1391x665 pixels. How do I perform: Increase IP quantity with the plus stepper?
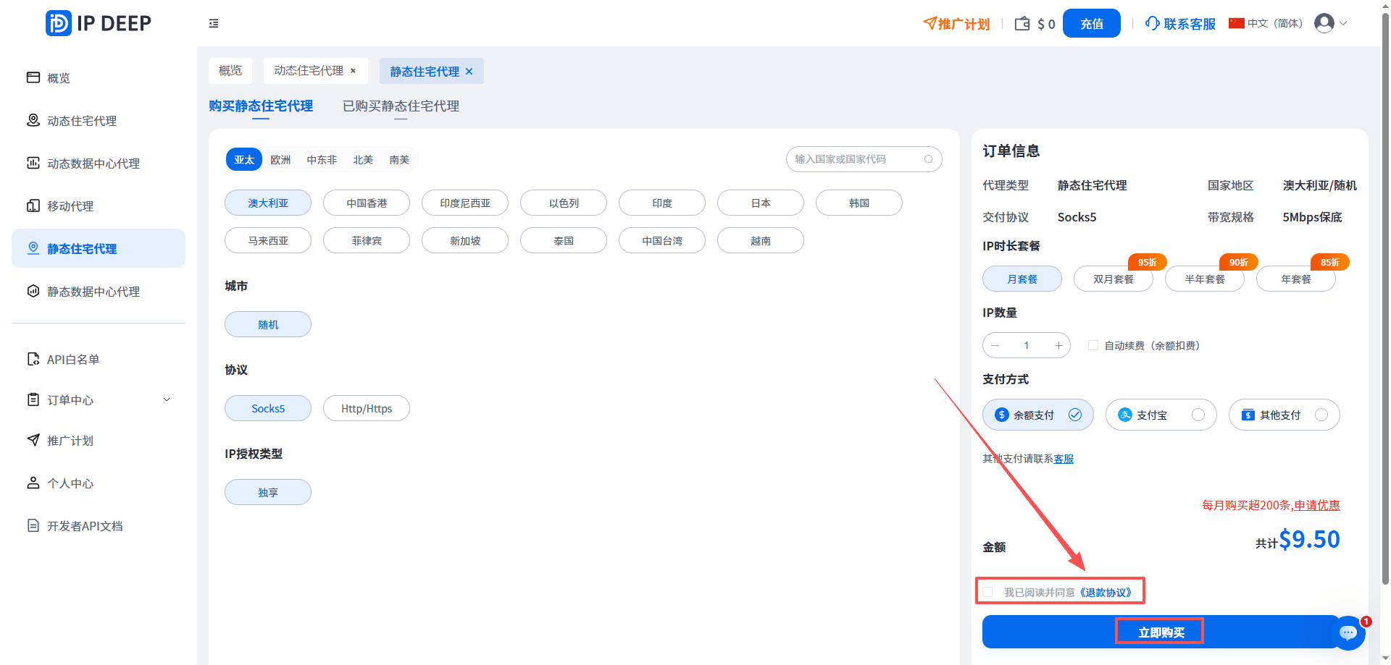pos(1058,345)
